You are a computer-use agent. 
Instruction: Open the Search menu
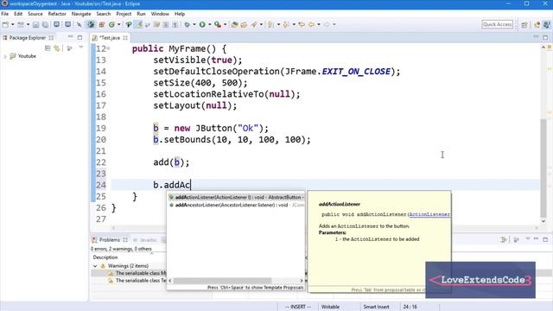tap(104, 14)
